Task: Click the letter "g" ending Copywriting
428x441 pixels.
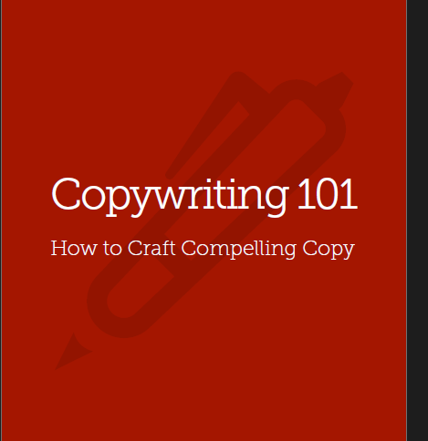Action: 277,202
